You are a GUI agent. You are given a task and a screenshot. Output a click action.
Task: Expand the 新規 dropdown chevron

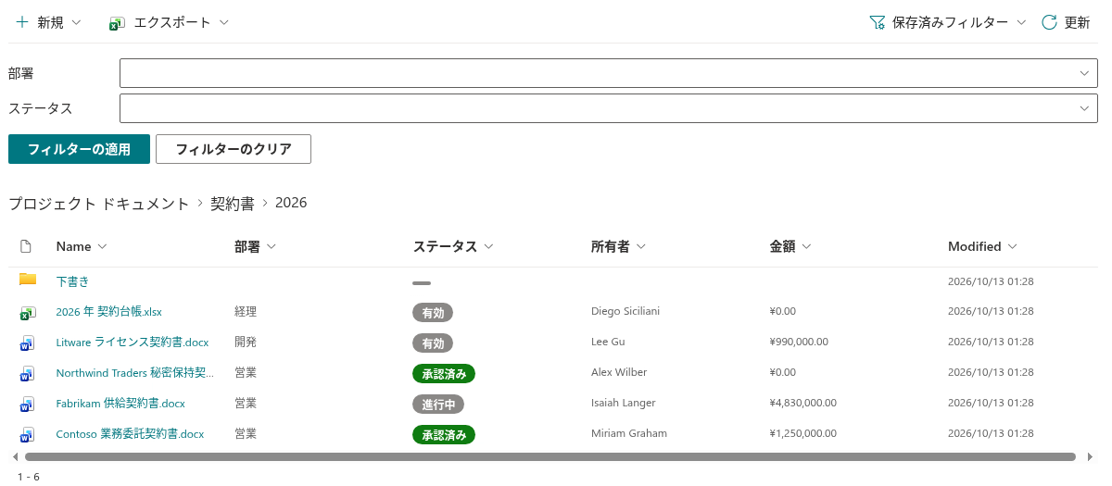pos(76,22)
